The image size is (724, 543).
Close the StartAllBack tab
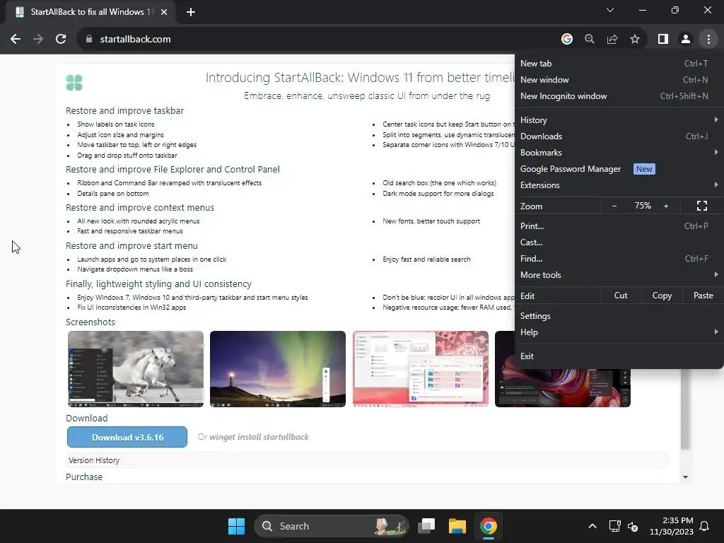[164, 12]
